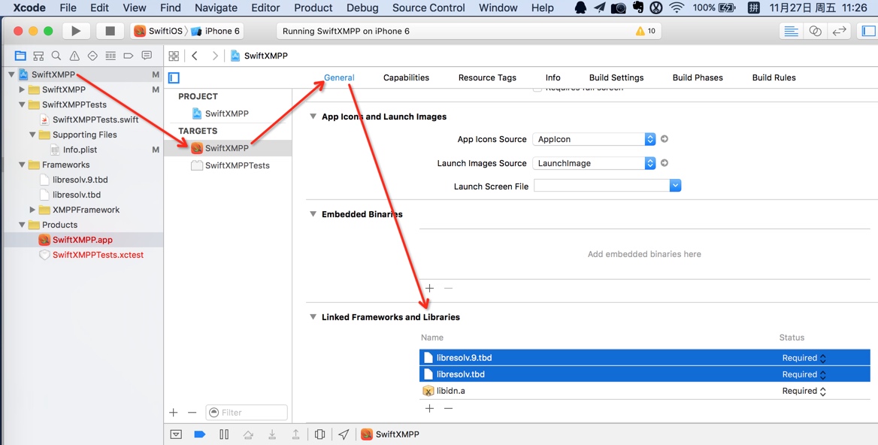This screenshot has height=445, width=878.
Task: Open Launch Images Source dropdown
Action: (594, 163)
